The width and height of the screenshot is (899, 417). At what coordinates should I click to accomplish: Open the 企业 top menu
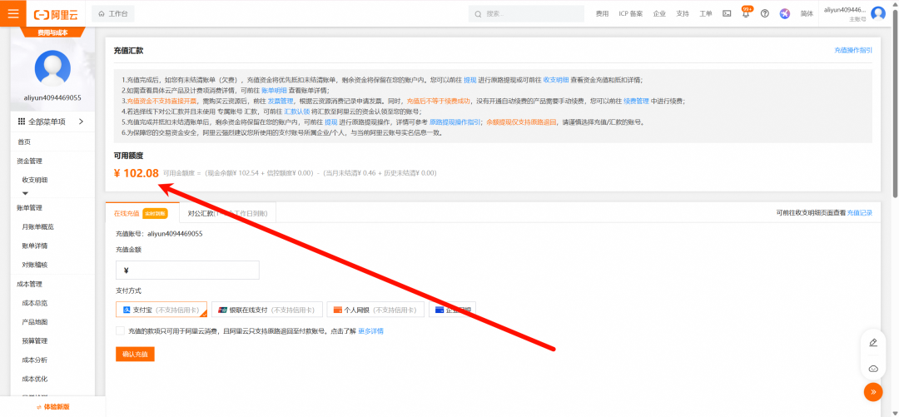(x=659, y=14)
